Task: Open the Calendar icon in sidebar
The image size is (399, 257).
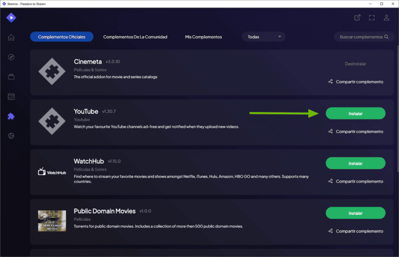Action: point(11,97)
